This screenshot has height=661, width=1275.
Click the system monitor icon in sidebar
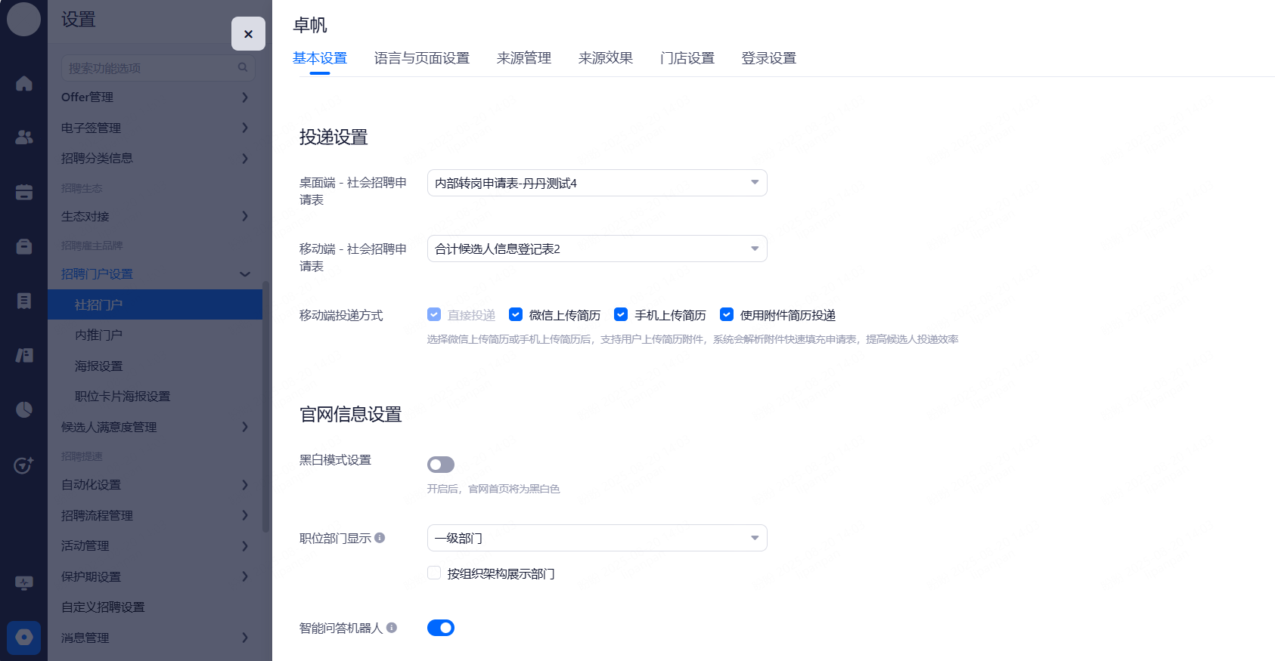23,582
